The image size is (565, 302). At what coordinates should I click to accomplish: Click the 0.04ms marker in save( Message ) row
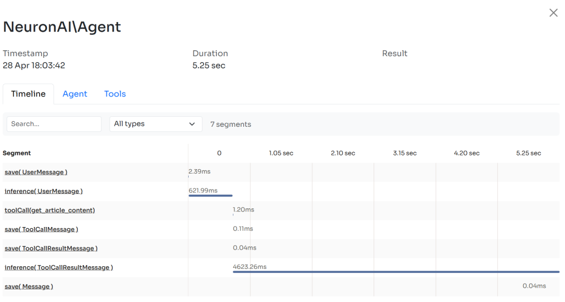(x=534, y=286)
